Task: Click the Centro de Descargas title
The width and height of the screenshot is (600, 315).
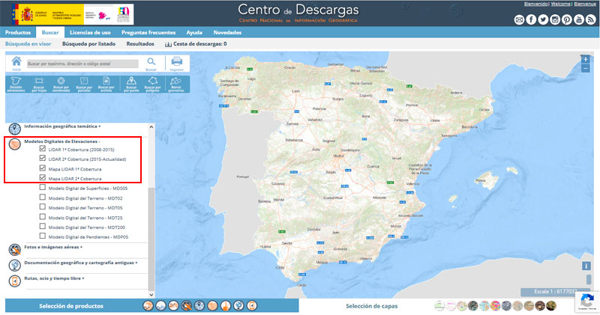Action: [298, 10]
